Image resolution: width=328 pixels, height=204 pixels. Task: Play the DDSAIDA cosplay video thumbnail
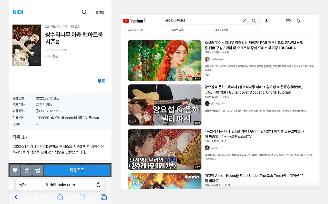coord(165,61)
